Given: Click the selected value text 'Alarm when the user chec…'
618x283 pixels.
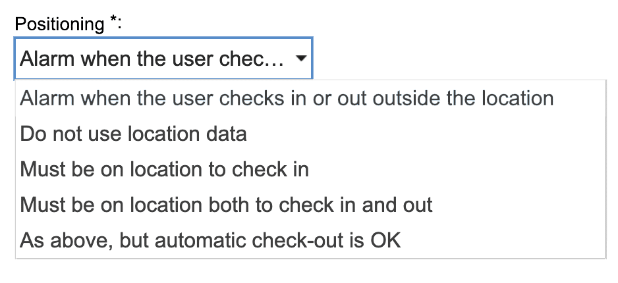Looking at the screenshot, I should click(x=152, y=59).
